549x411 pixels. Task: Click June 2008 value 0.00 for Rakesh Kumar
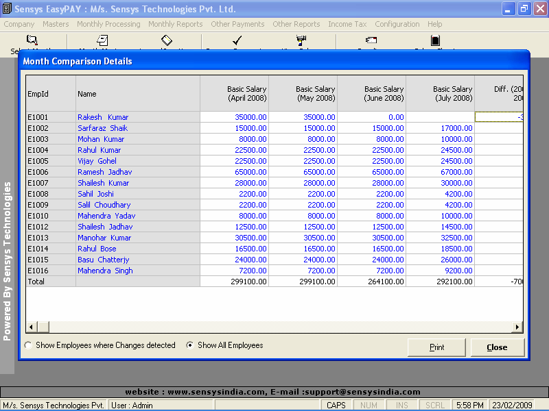(x=372, y=117)
